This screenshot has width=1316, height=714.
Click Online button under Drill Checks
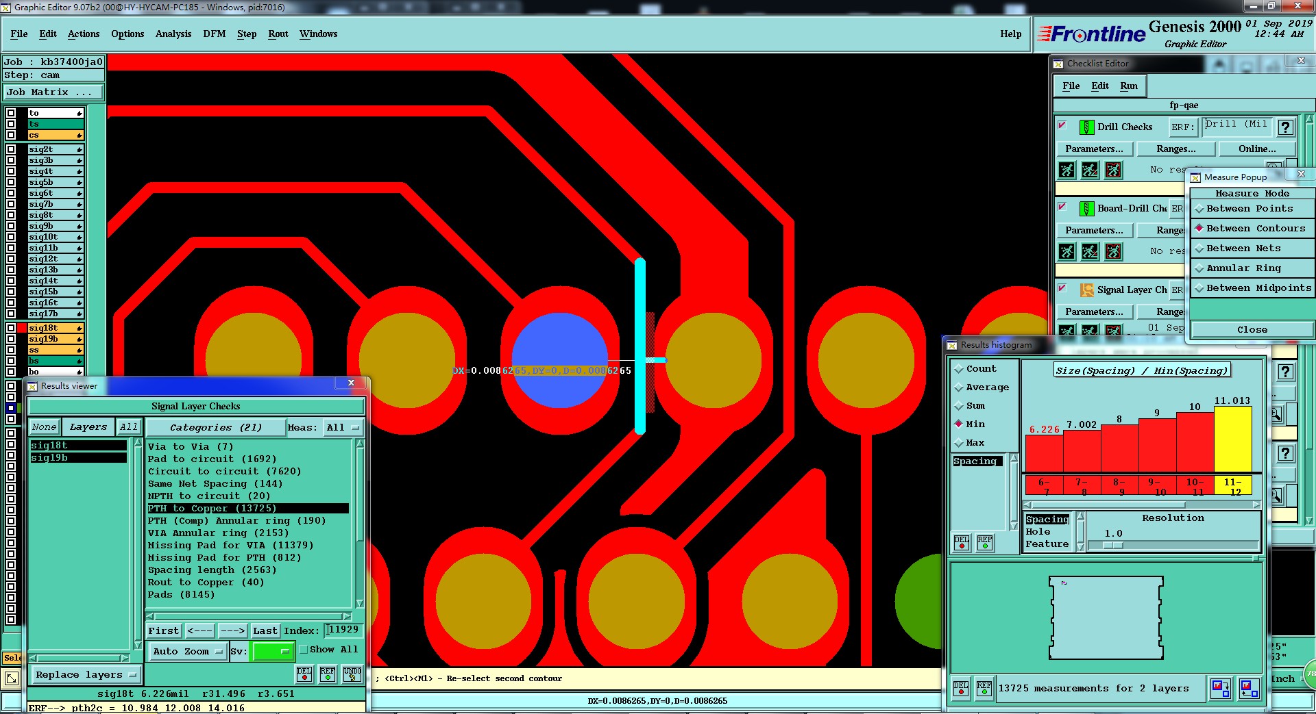[x=1257, y=149]
